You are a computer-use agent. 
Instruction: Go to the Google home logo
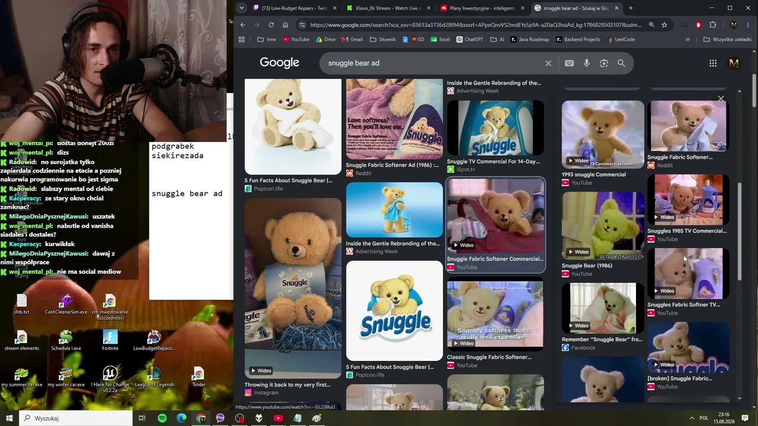coord(280,63)
